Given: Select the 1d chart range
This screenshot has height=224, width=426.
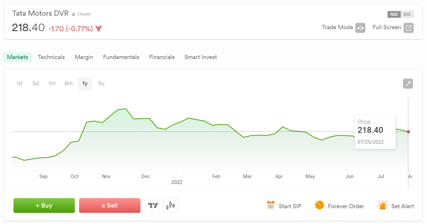Looking at the screenshot, I should (19, 84).
